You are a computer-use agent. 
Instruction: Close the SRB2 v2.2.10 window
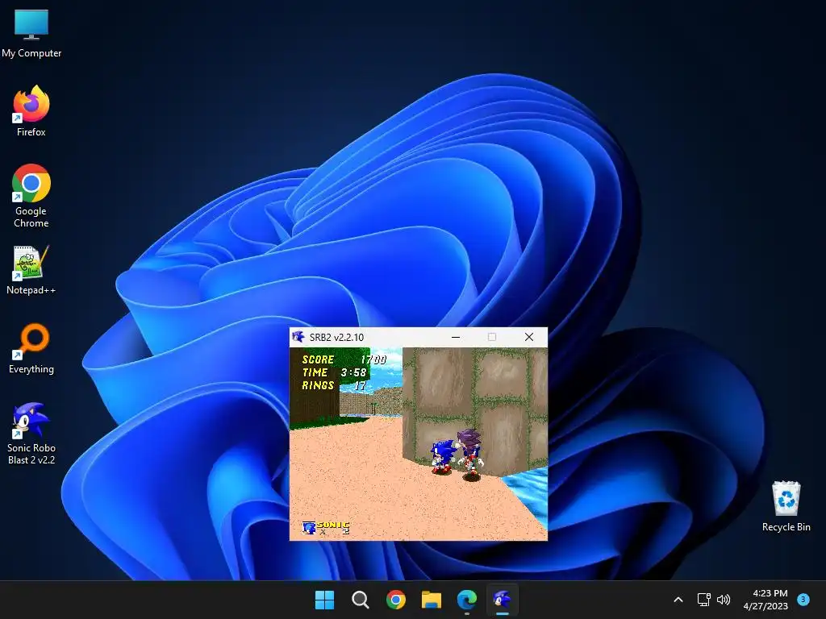click(x=529, y=337)
